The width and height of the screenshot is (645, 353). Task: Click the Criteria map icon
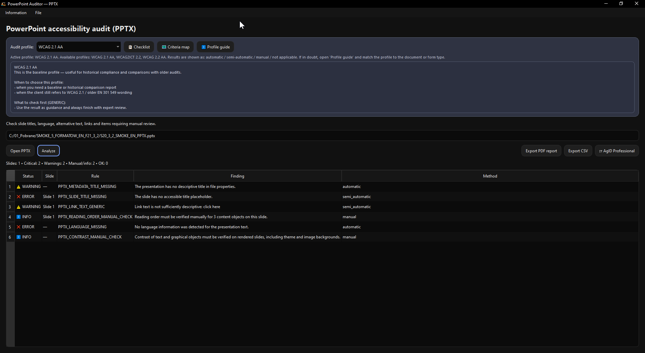[x=164, y=47]
